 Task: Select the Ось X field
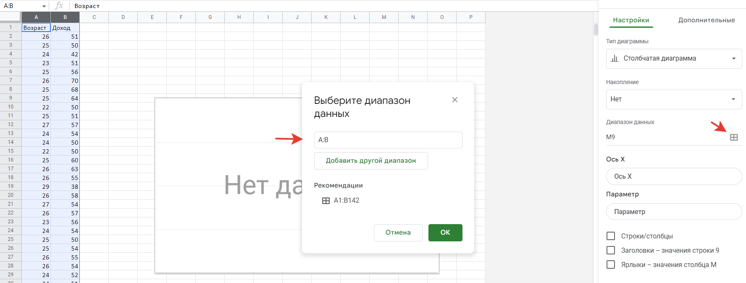point(673,177)
